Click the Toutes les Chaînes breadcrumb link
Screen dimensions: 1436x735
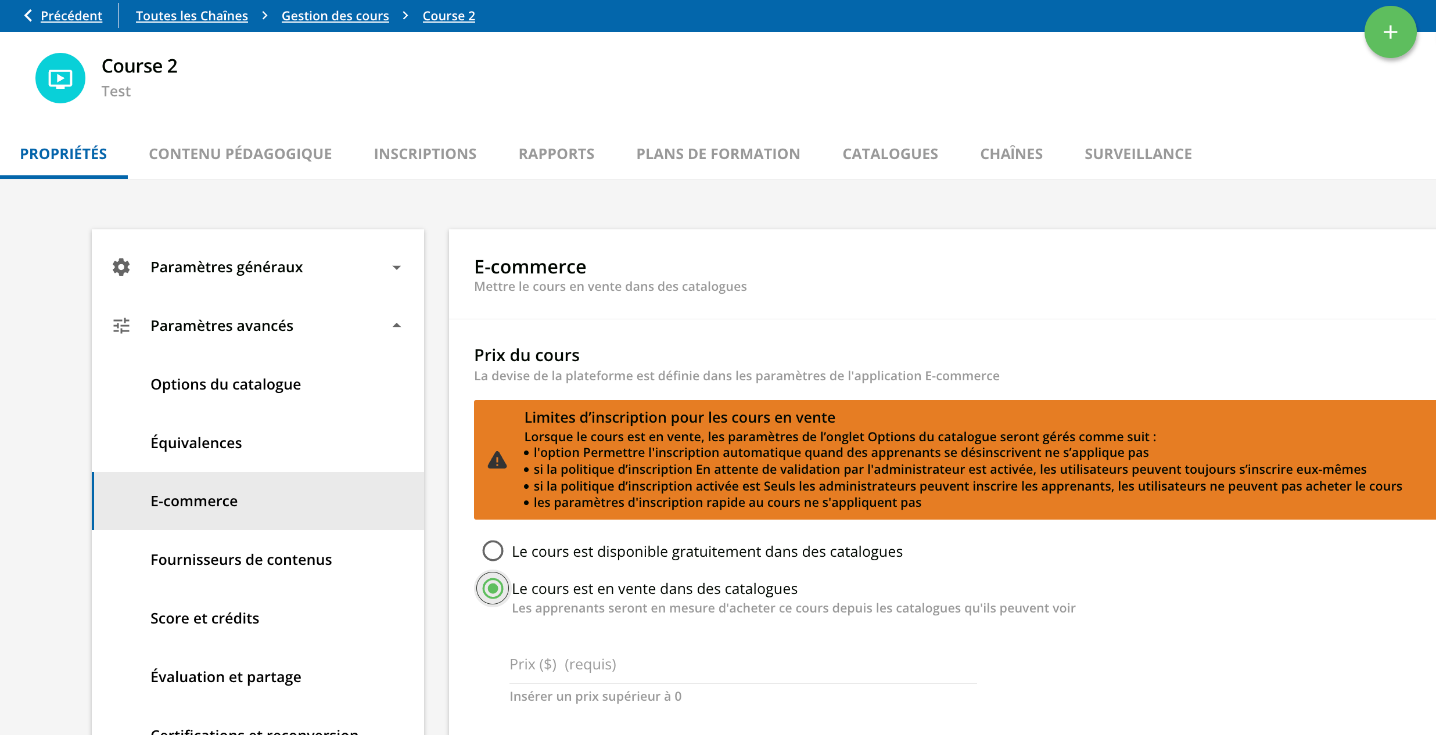pyautogui.click(x=192, y=16)
